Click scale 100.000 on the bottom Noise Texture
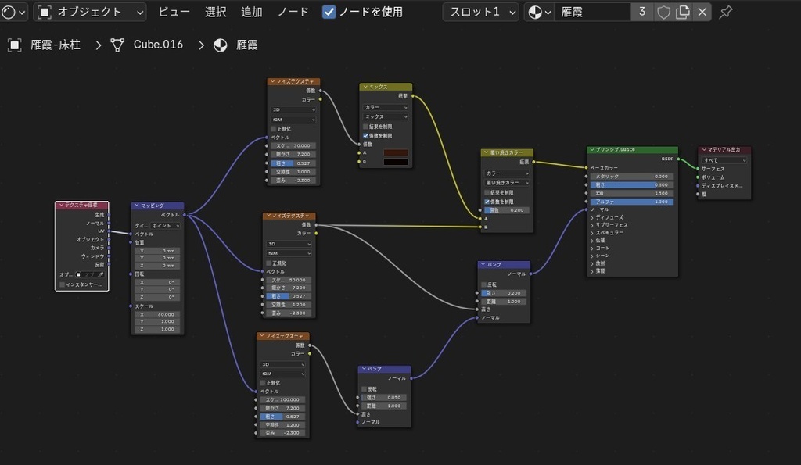 click(x=282, y=399)
